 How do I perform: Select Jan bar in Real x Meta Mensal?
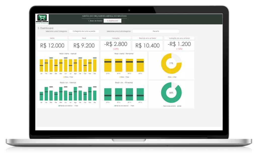(x=41, y=65)
